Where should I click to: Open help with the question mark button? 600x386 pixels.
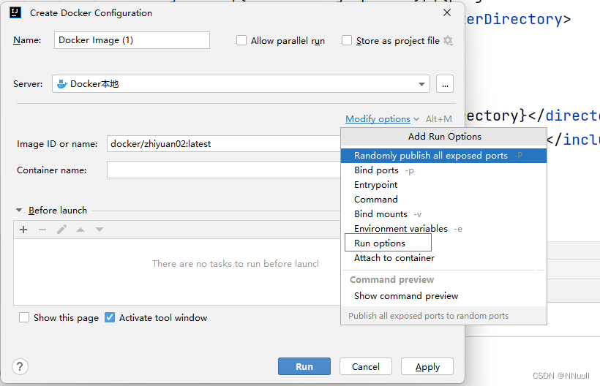click(x=20, y=366)
